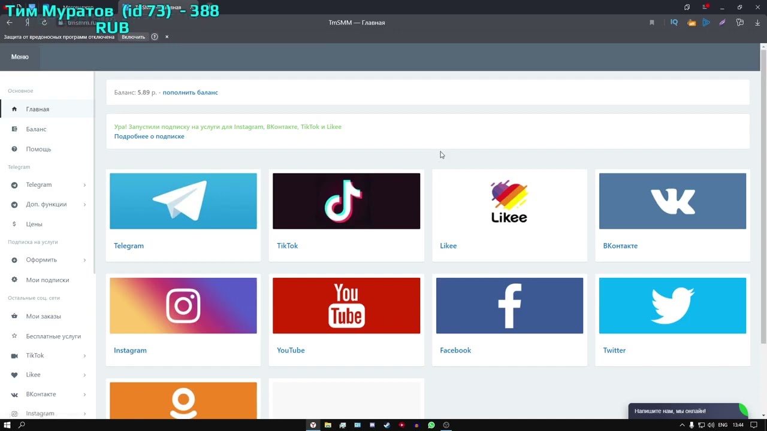This screenshot has width=767, height=431.
Task: Open the Windows Start button
Action: pyautogui.click(x=7, y=425)
